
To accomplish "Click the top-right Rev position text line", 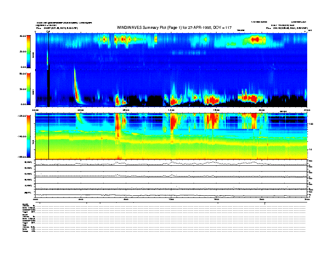I will point(287,28).
